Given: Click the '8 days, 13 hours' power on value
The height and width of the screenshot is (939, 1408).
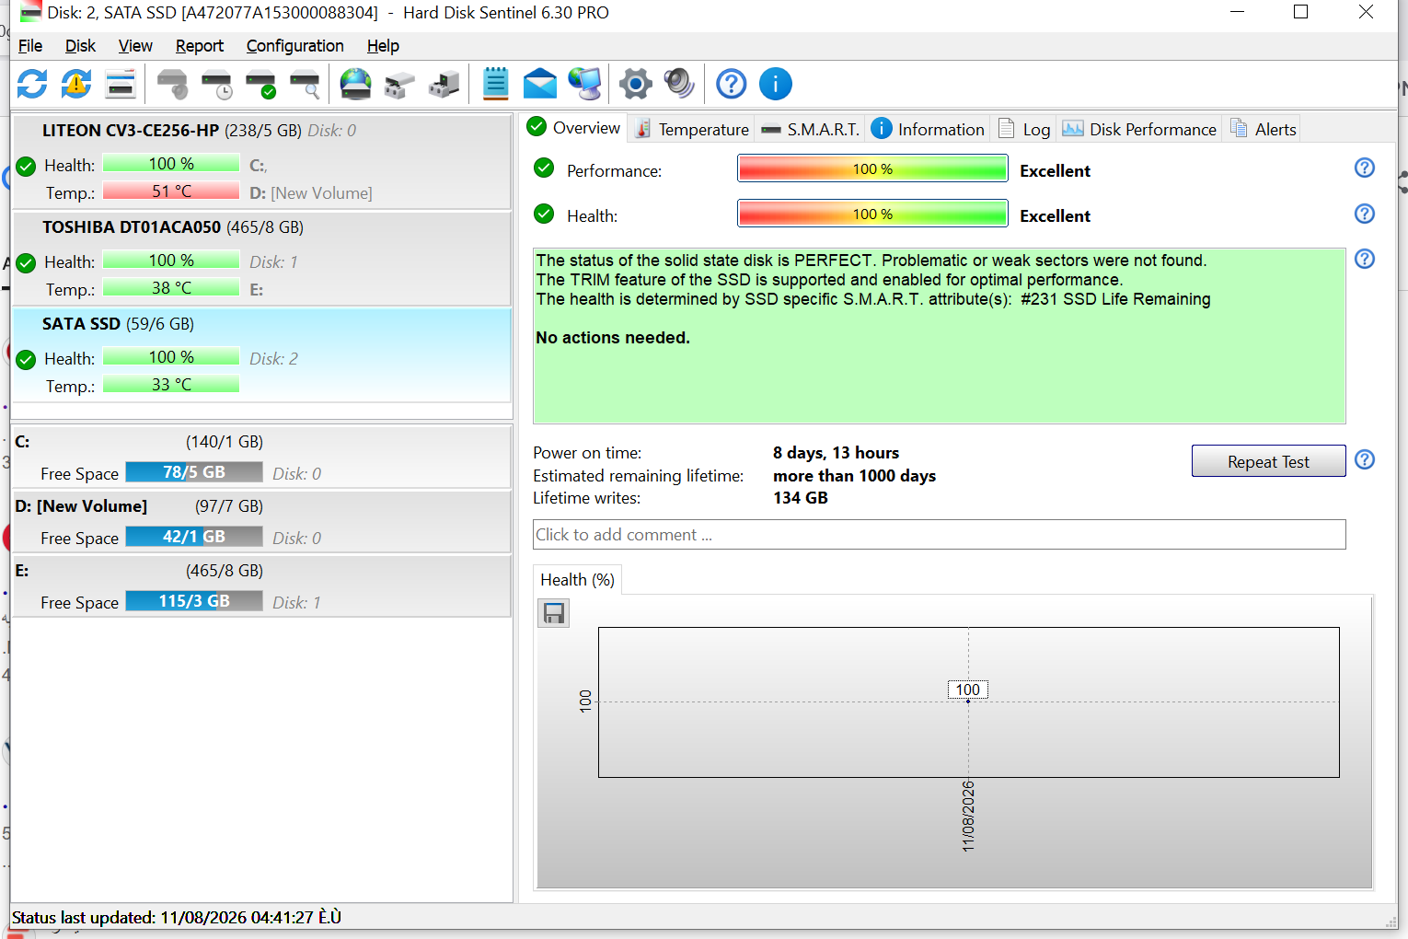Looking at the screenshot, I should click(x=836, y=453).
